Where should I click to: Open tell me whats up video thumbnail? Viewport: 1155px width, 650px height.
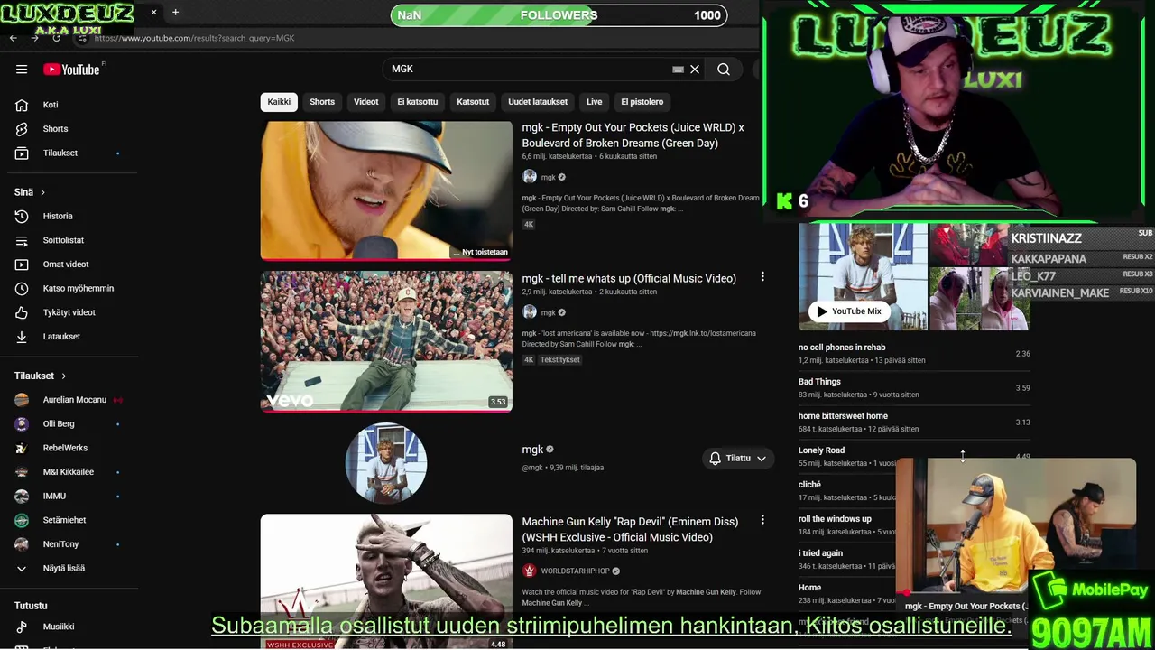click(x=386, y=342)
